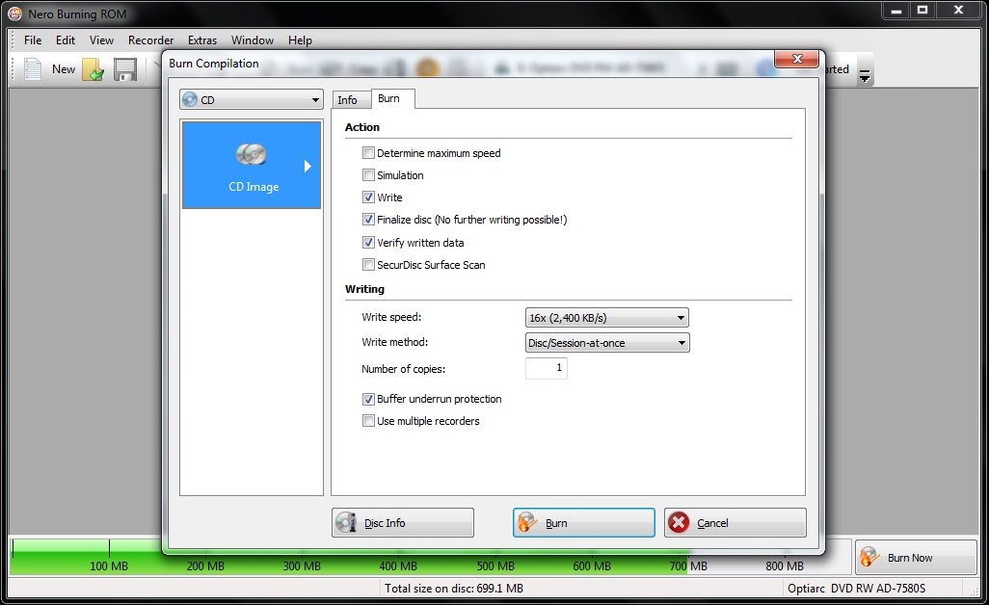Open a compilation with the folder icon
This screenshot has width=989, height=605.
(x=93, y=69)
